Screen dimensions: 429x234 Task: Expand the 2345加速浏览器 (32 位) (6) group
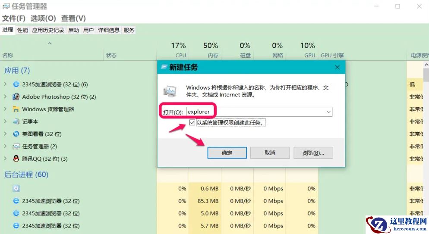(5, 84)
